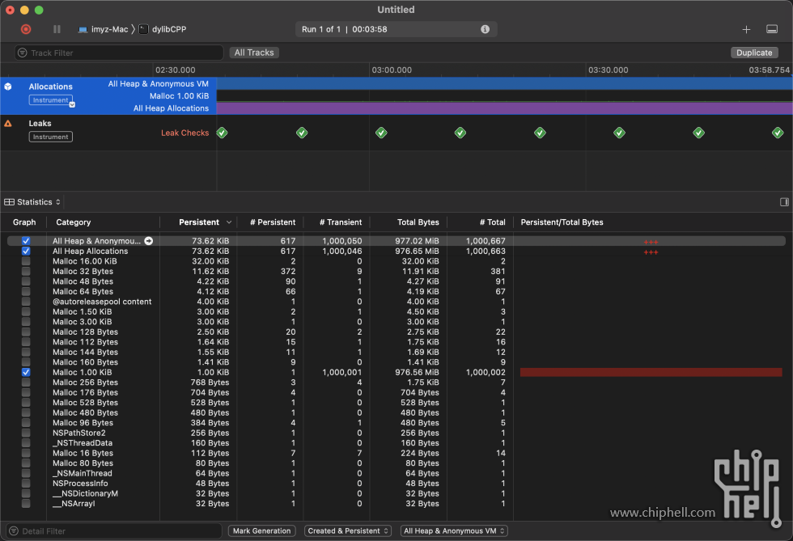793x541 pixels.
Task: Select the Malloc 256 Bytes row
Action: [396, 383]
